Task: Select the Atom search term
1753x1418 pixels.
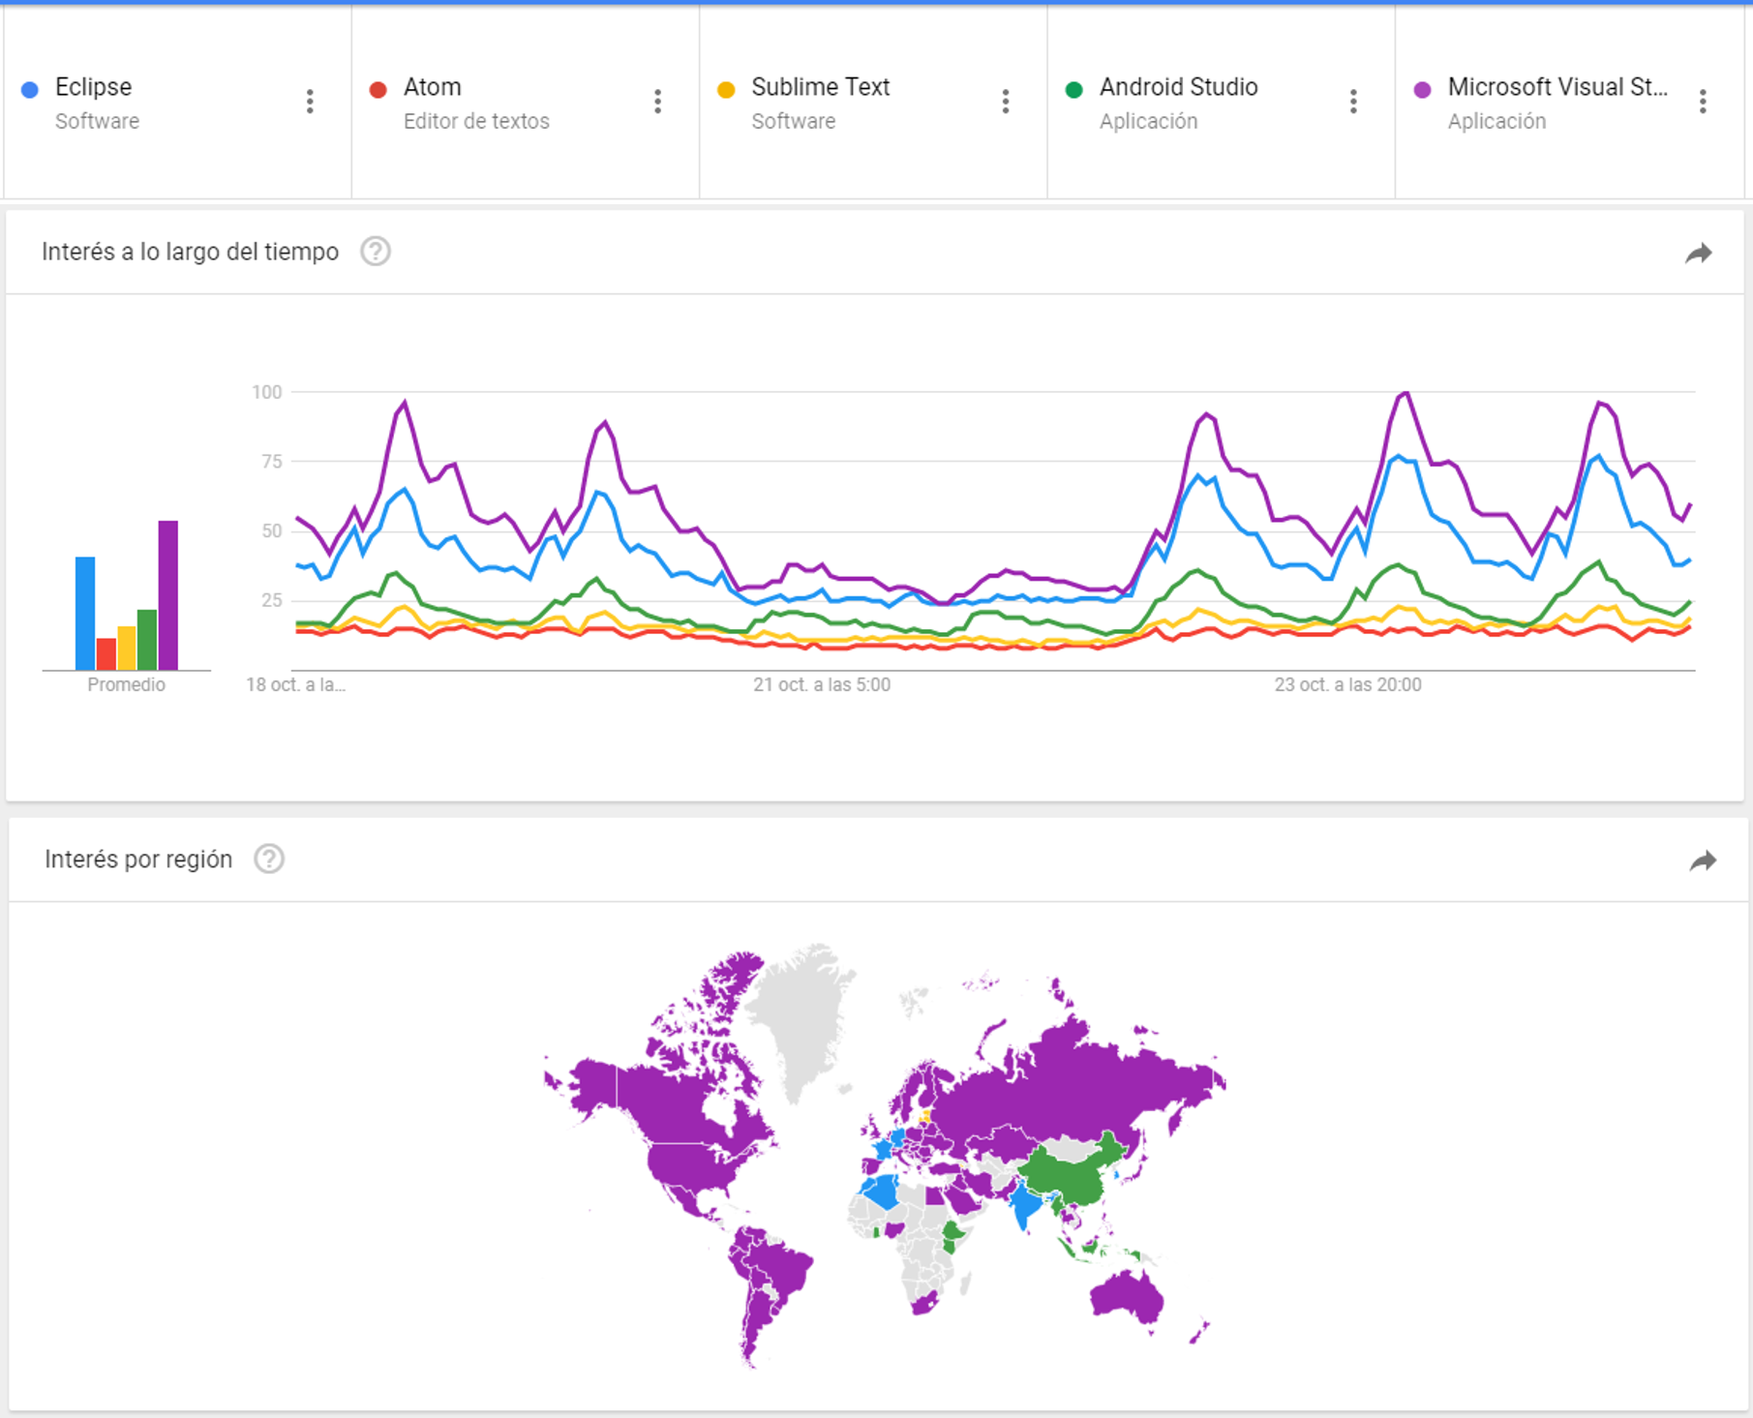Action: coord(433,87)
